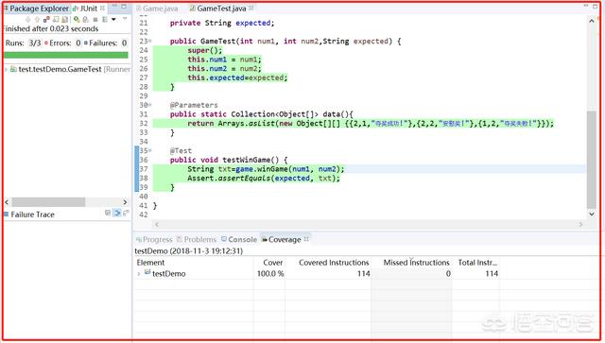Click the green JUnit progress bar
Screen dimensions: 605x343
pyautogui.click(x=66, y=55)
